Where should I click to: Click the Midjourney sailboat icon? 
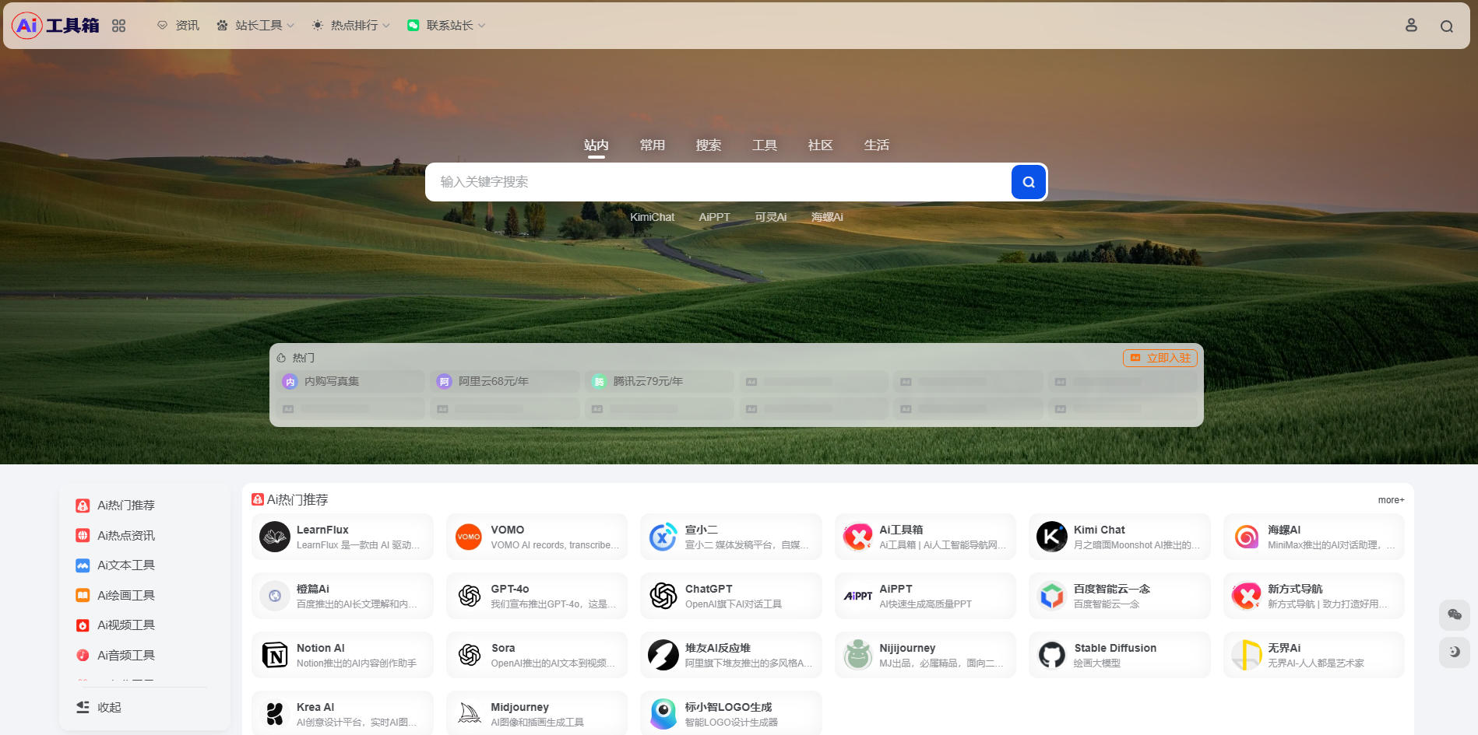click(x=469, y=714)
